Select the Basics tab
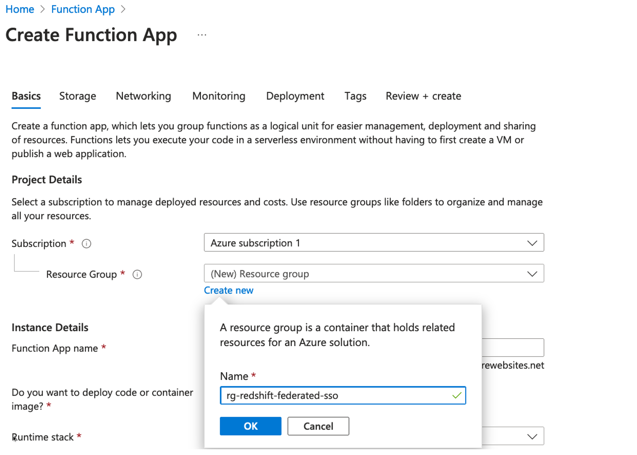Image resolution: width=637 pixels, height=455 pixels. 26,96
